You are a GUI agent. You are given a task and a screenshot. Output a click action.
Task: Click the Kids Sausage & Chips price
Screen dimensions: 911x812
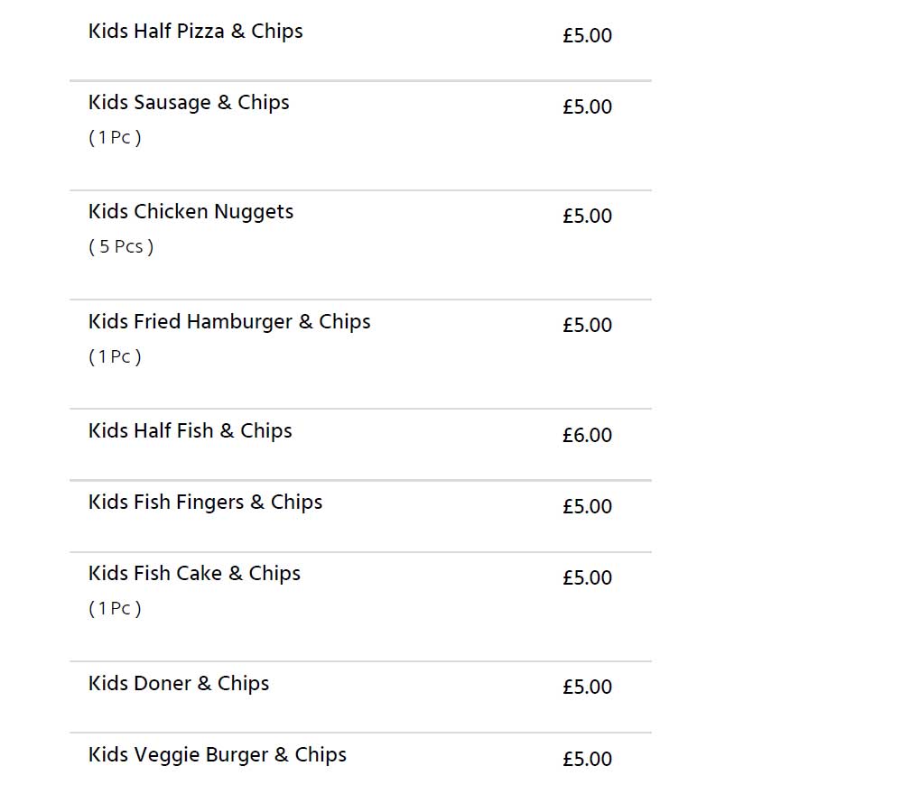587,106
